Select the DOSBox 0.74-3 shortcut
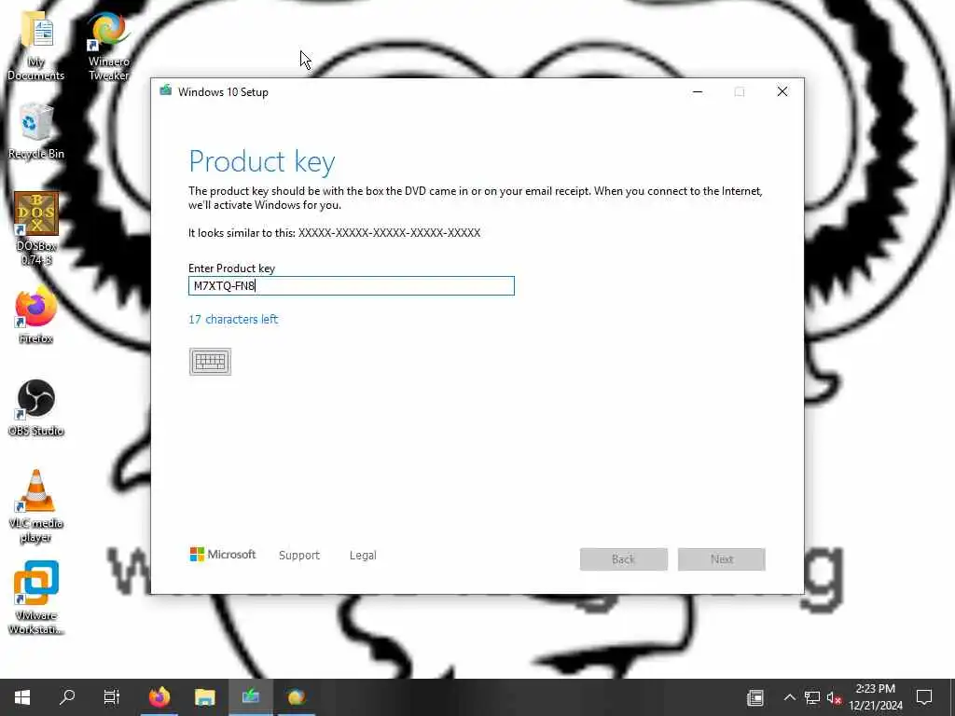 click(36, 229)
